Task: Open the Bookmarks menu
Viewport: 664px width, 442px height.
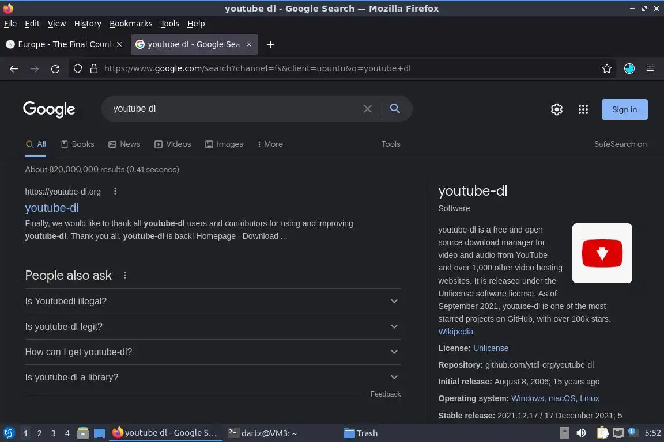Action: click(131, 24)
